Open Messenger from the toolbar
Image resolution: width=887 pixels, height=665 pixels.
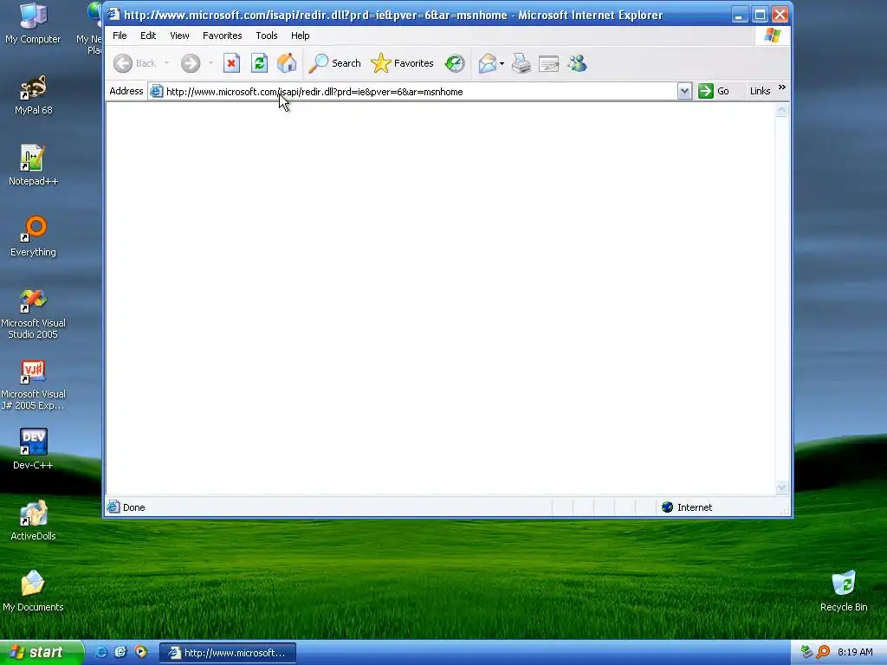tap(578, 63)
